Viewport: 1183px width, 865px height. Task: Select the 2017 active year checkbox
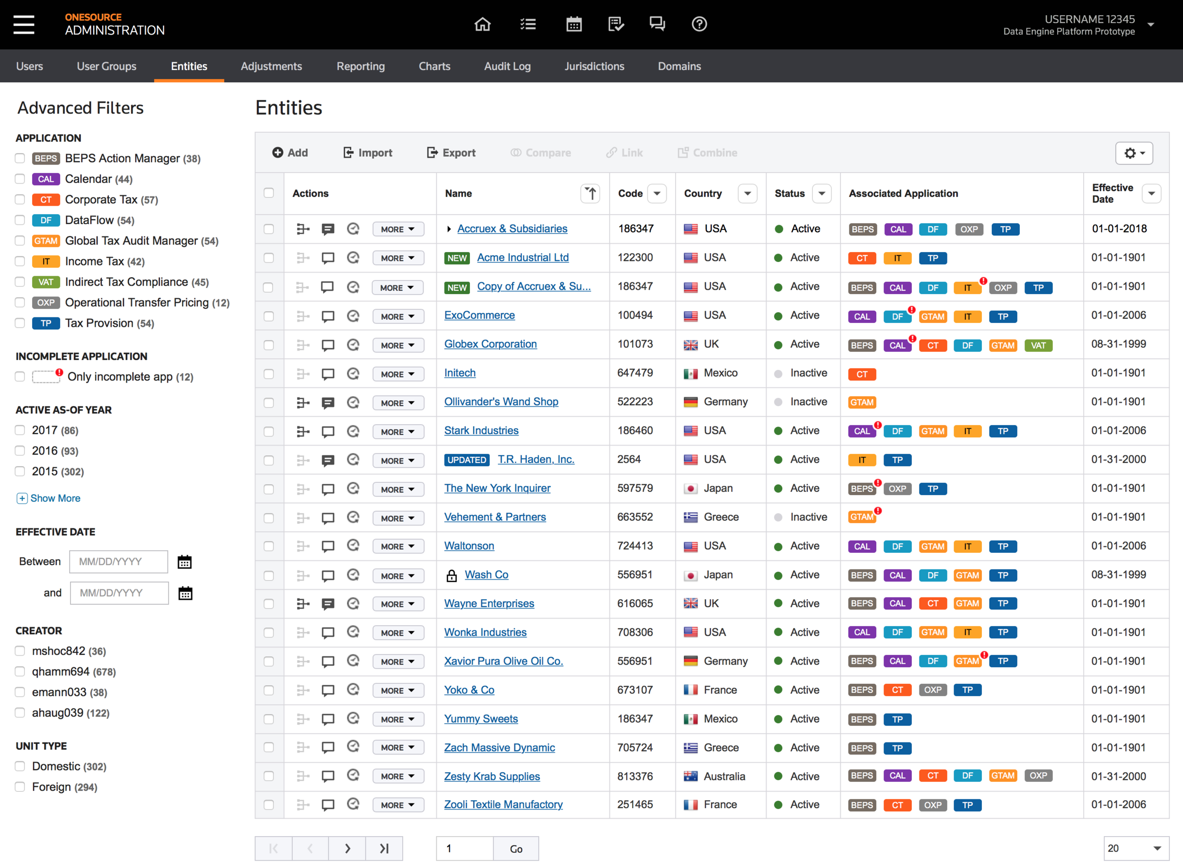click(x=20, y=430)
